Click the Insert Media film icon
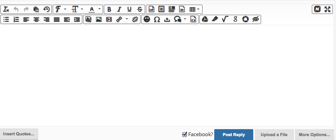The image size is (336, 140). (x=109, y=19)
